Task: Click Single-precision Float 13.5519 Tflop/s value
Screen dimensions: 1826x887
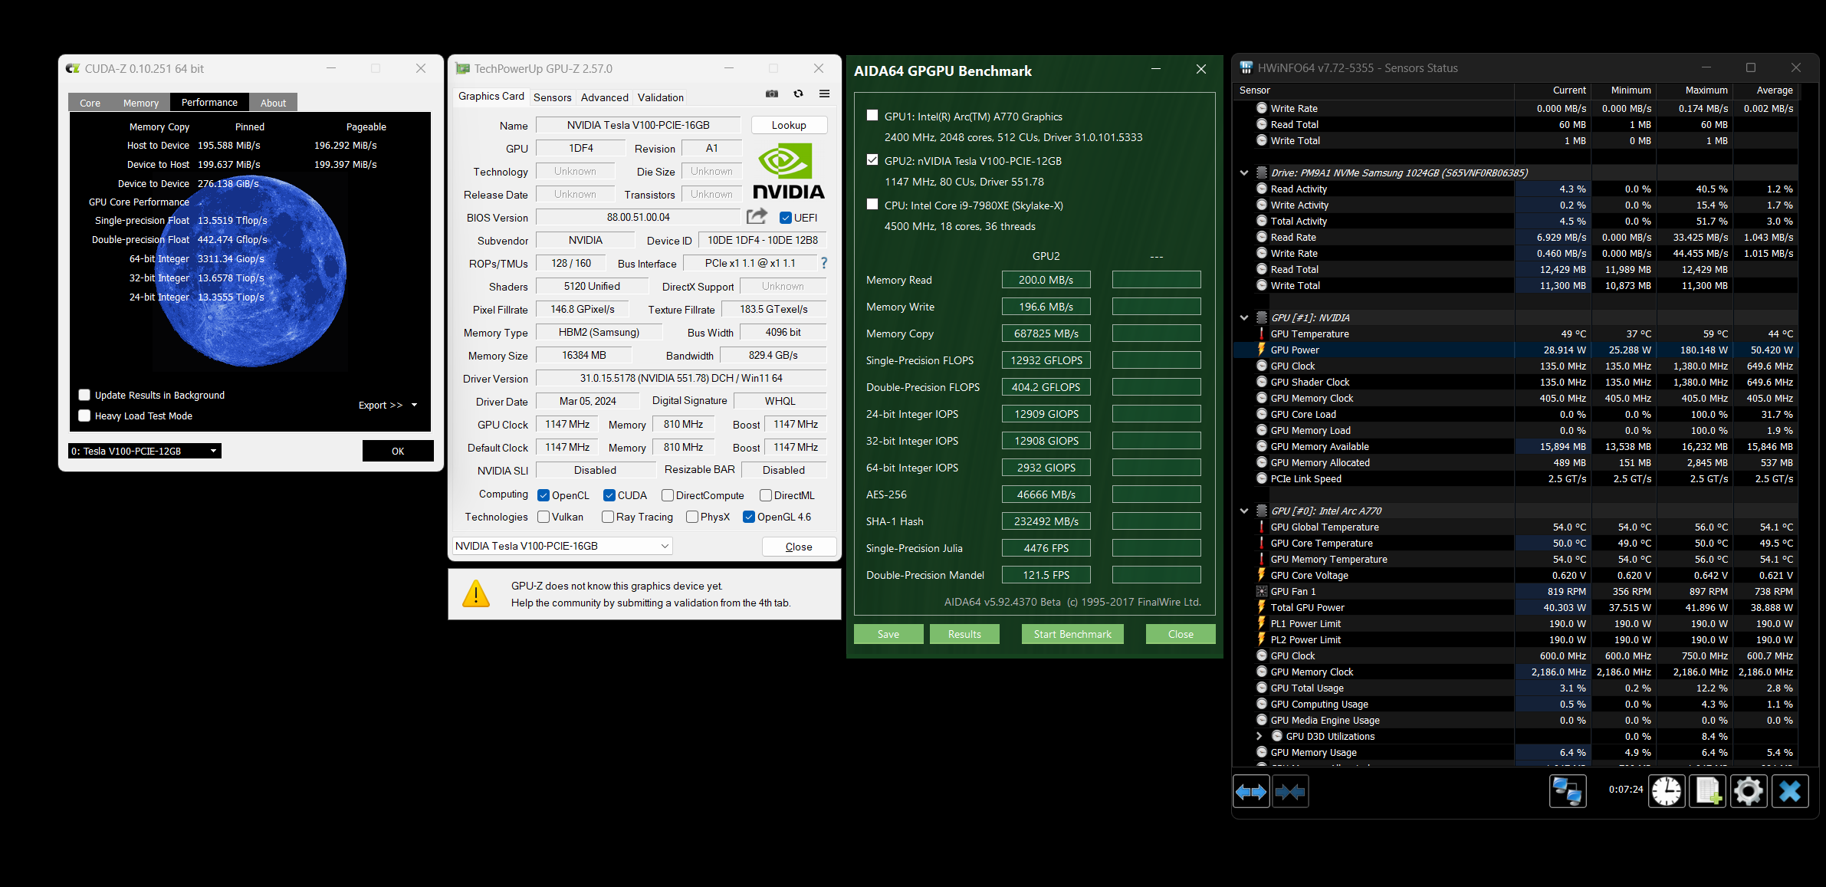Action: pyautogui.click(x=232, y=220)
